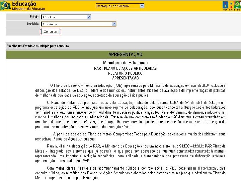
Task: Open the Destaques do Governo dropdown
Action: 120,6
